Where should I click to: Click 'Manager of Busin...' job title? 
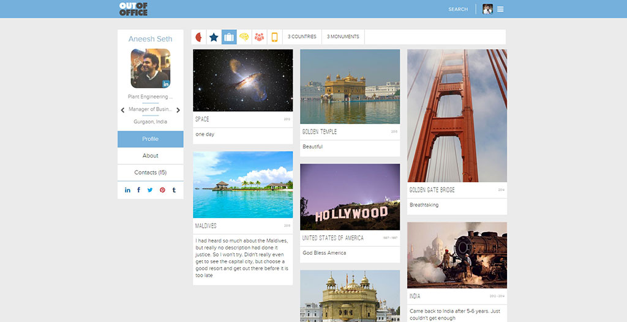point(151,109)
